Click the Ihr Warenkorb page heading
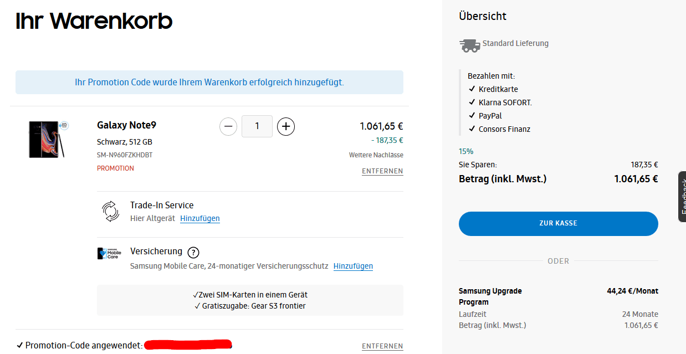 94,21
